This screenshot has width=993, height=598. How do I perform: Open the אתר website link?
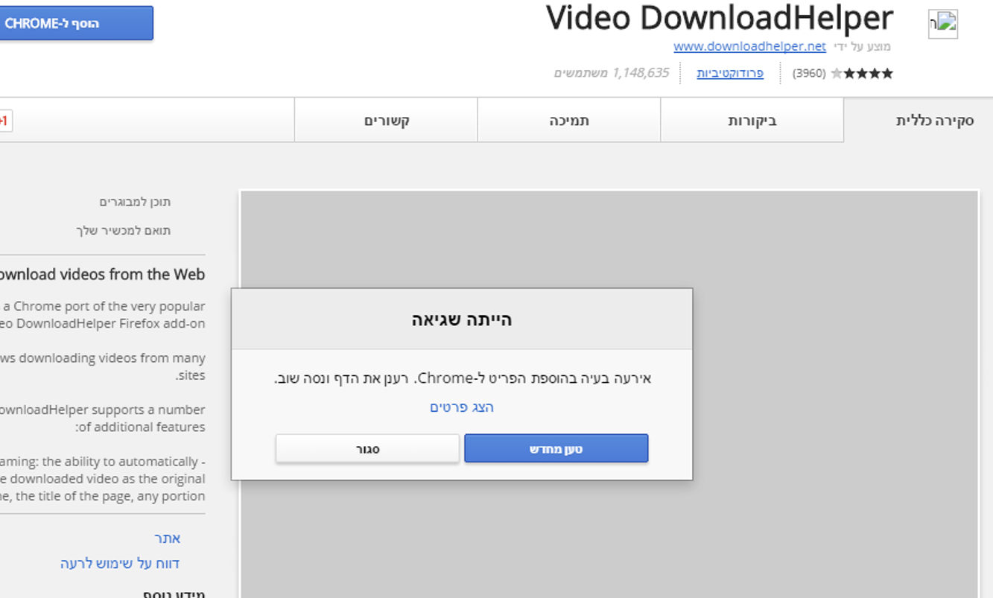pos(168,538)
